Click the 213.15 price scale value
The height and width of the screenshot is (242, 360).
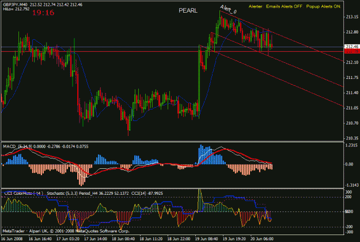[x=352, y=17]
